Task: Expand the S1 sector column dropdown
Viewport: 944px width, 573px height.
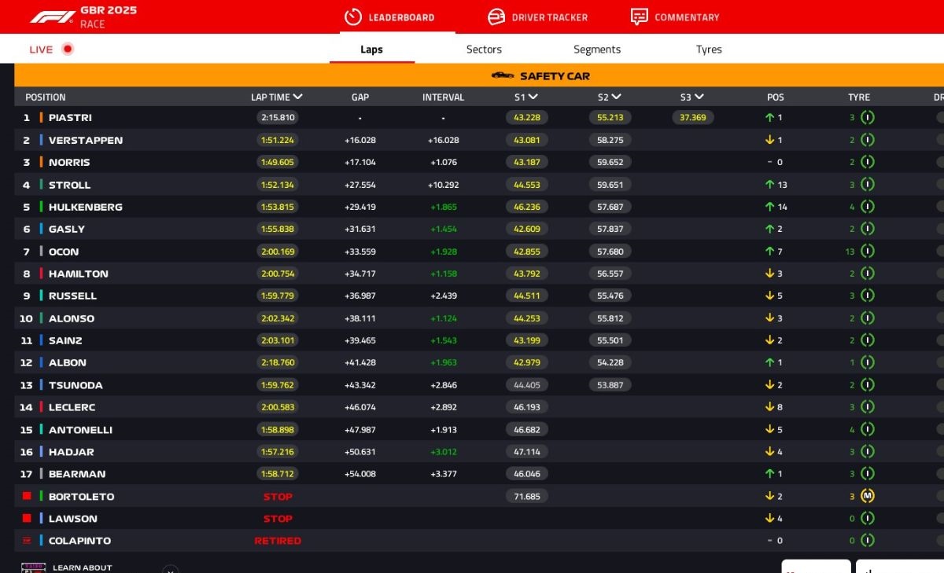Action: coord(533,97)
